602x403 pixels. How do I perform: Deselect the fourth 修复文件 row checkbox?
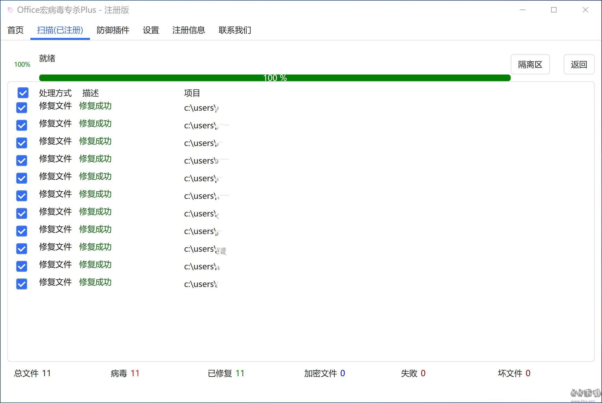(x=22, y=161)
